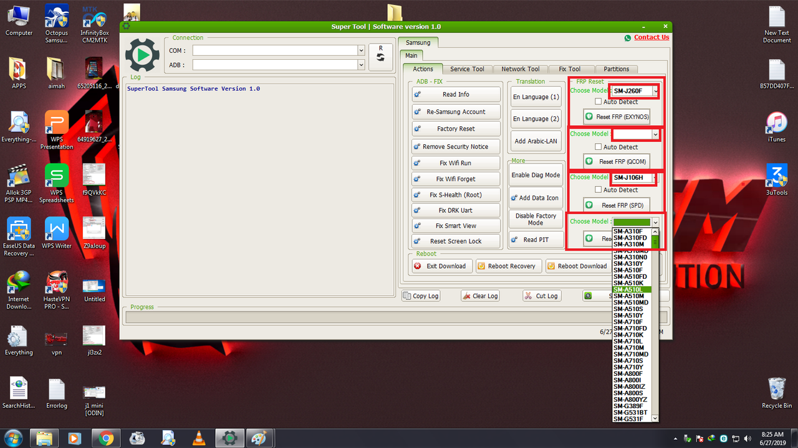This screenshot has height=448, width=798.
Task: Launch WPS Writer from desktop
Action: (x=57, y=233)
